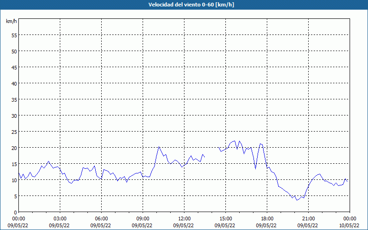Image resolution: width=368 pixels, height=230 pixels.
Task: Click the y-axis value 20
Action: click(14, 148)
